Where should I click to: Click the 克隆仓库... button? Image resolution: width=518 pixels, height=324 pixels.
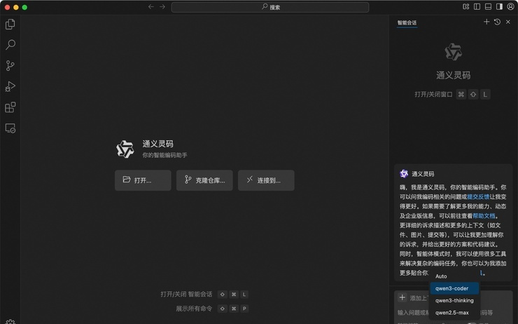coord(204,180)
